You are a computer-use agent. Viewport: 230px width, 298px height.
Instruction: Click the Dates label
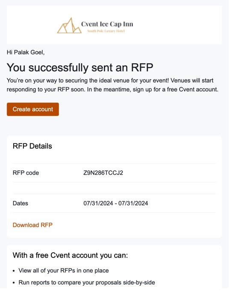coord(21,203)
